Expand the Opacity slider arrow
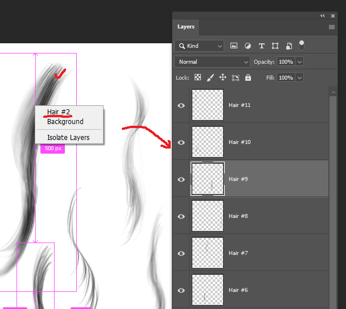The height and width of the screenshot is (309, 346). (299, 62)
